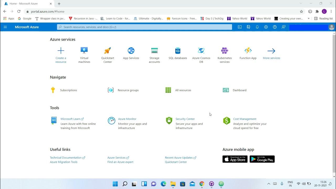Open the Google bookmark
Image resolution: width=336 pixels, height=189 pixels.
(25, 19)
